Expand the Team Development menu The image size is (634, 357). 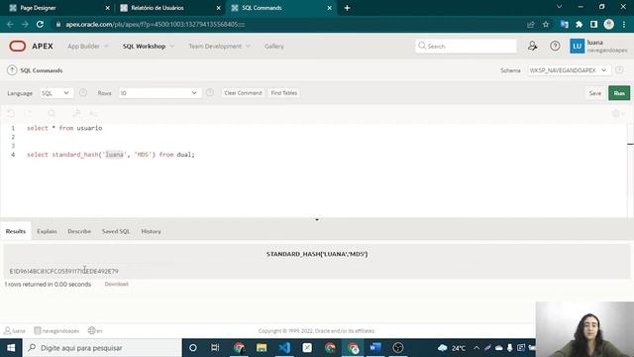(219, 47)
